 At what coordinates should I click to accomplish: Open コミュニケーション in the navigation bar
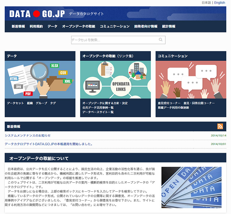coord(115,26)
